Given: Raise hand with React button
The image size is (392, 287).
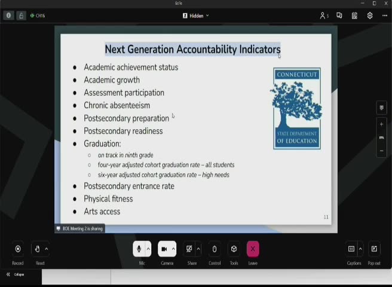Looking at the screenshot, I should [x=37, y=249].
